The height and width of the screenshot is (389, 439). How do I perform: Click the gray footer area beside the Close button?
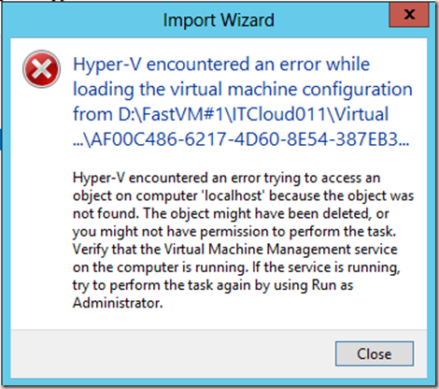[x=171, y=353]
